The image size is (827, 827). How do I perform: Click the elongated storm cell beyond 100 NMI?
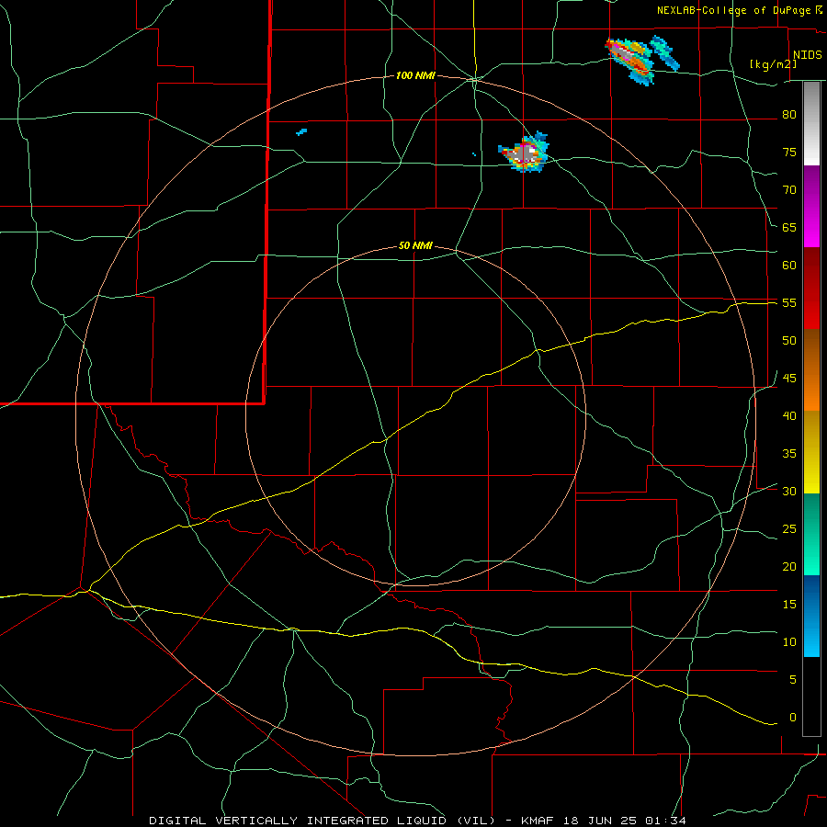pyautogui.click(x=629, y=60)
